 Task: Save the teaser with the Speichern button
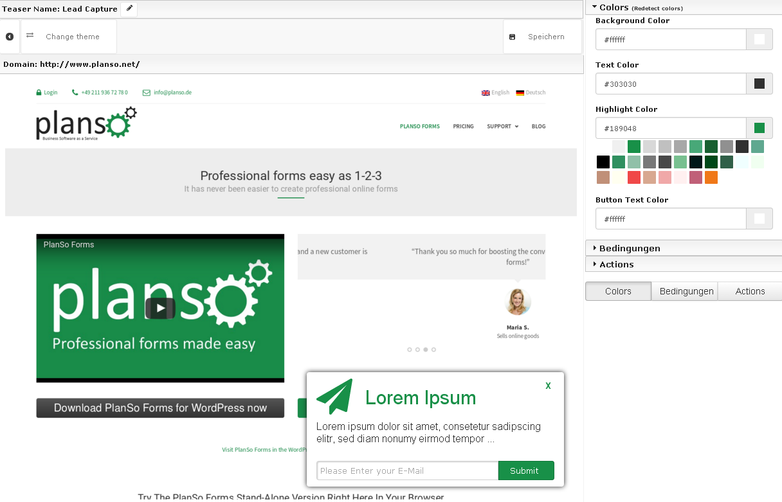pyautogui.click(x=542, y=37)
